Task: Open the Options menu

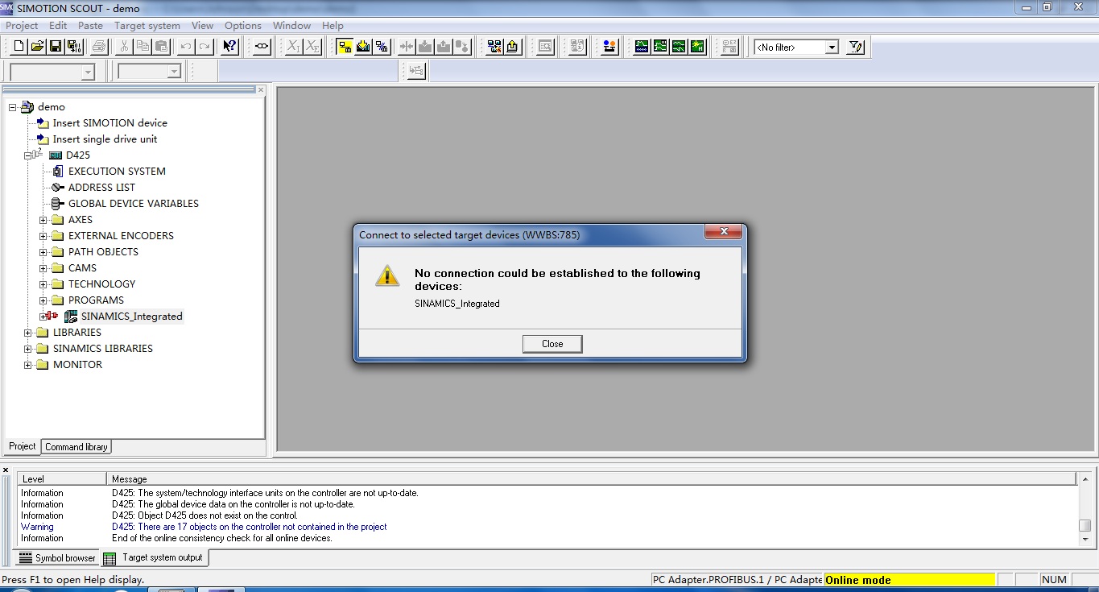Action: 243,25
